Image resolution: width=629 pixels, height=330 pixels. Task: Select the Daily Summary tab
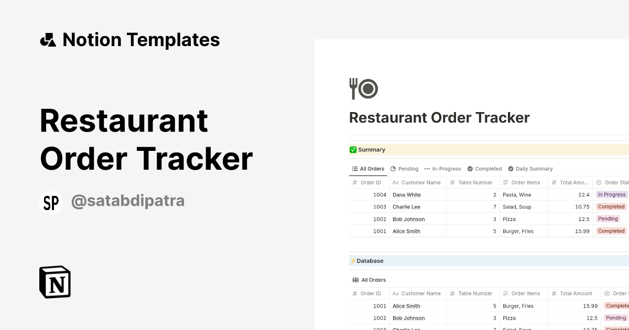pos(530,169)
